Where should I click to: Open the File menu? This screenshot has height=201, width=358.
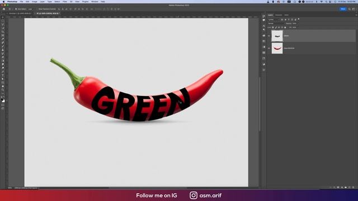(21, 2)
